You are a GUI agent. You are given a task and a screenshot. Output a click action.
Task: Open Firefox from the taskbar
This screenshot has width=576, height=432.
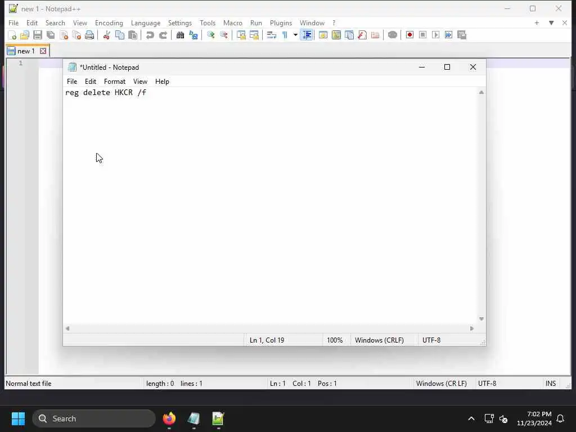point(169,418)
